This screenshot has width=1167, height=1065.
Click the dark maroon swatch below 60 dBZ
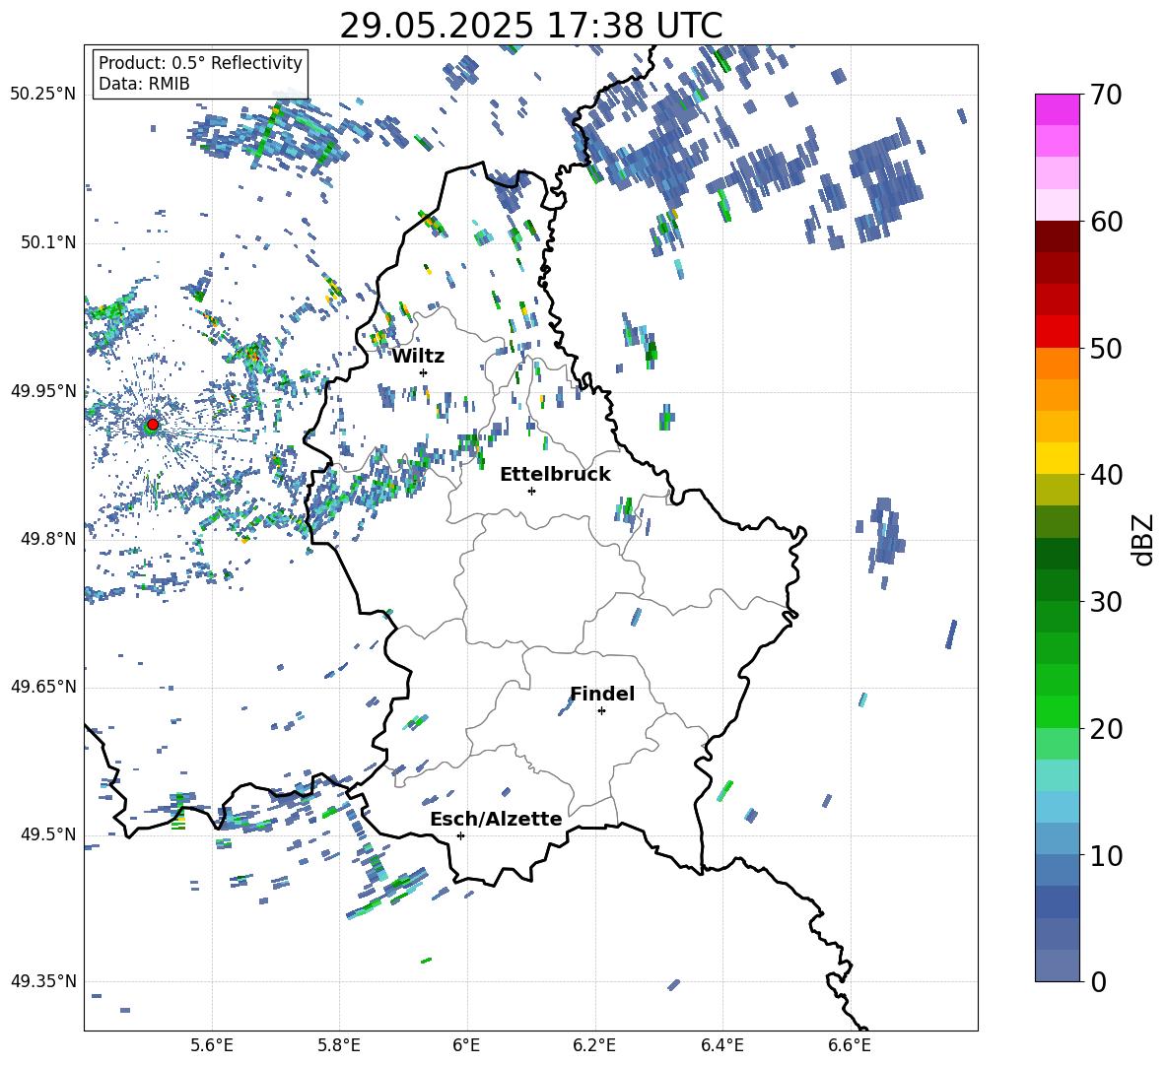[x=1058, y=236]
